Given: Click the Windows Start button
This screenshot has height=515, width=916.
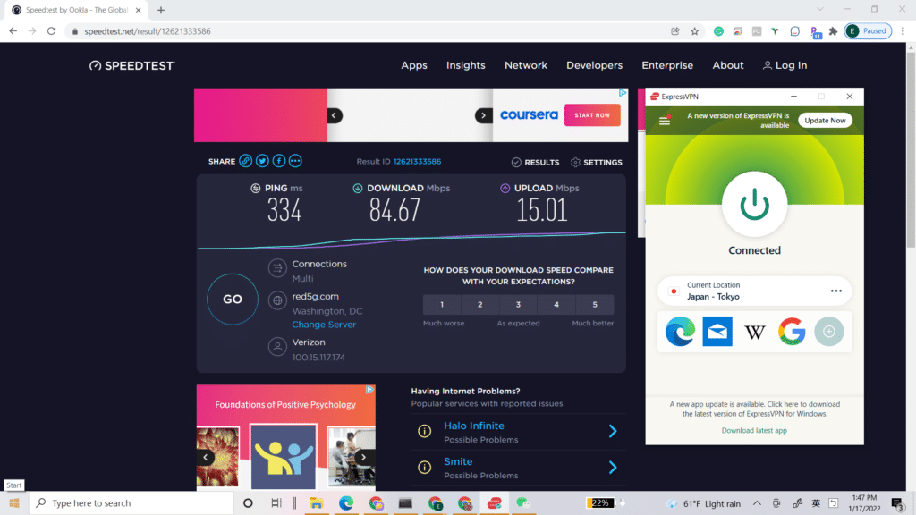Looking at the screenshot, I should coord(14,502).
